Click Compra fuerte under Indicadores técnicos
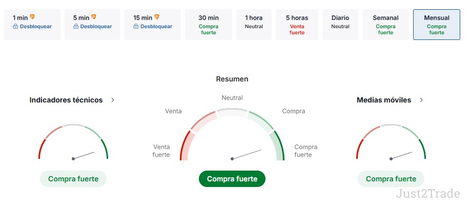This screenshot has width=470, height=208. [x=73, y=179]
